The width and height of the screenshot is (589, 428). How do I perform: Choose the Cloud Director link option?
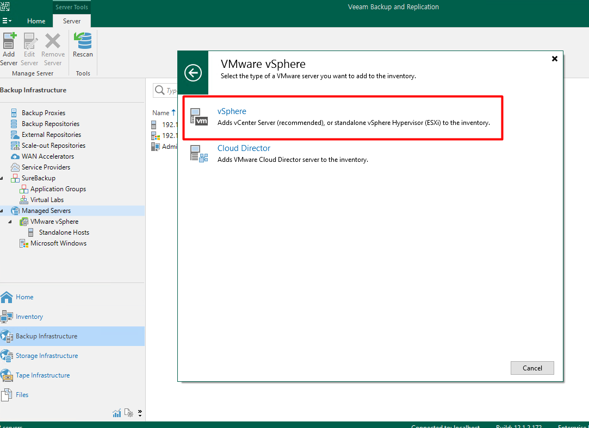[244, 148]
